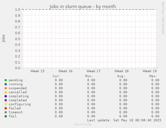Click the completing dark blue swatch

pos(6,96)
